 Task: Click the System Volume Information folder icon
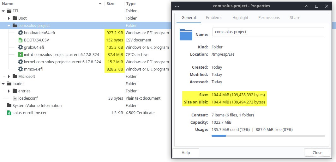click(9, 106)
